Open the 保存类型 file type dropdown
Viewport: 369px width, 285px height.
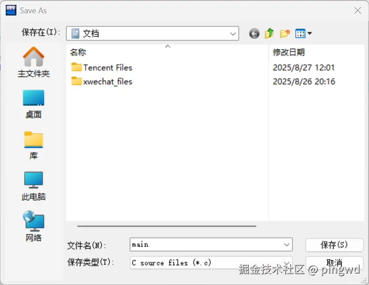211,262
